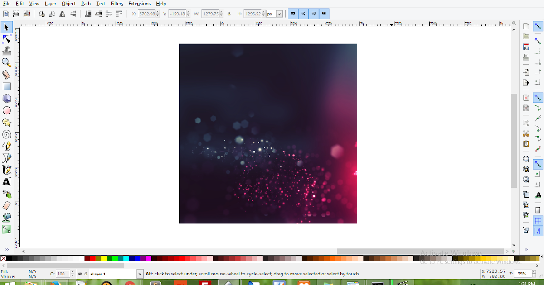Viewport: 544px width, 285px height.
Task: Open the Layer menu
Action: pos(50,4)
